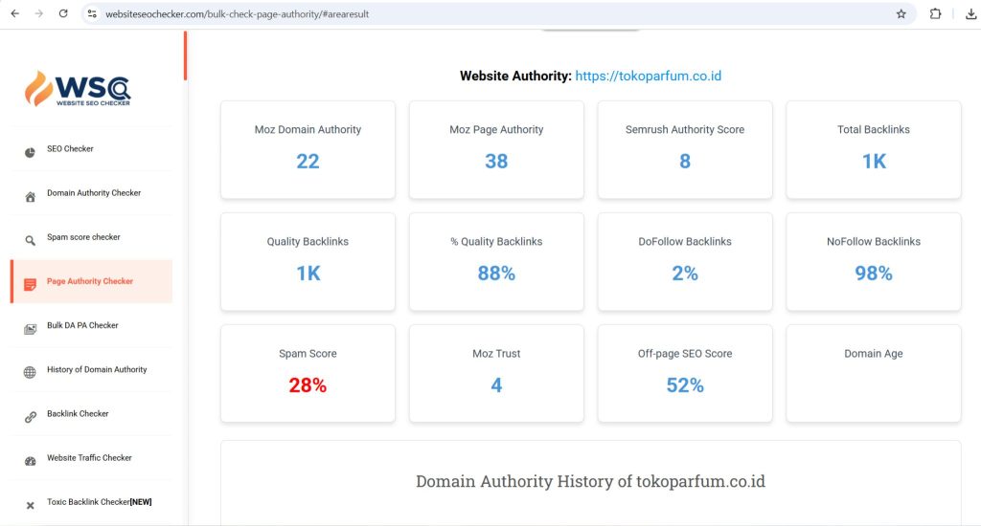Open the tokoparfum.co.id website link
The width and height of the screenshot is (981, 526).
click(x=648, y=76)
